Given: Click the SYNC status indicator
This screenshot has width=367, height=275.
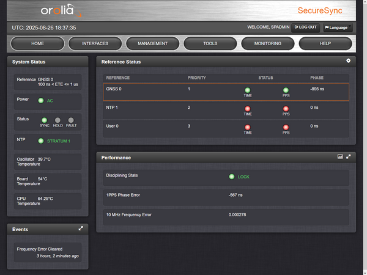Looking at the screenshot, I should pos(44,120).
